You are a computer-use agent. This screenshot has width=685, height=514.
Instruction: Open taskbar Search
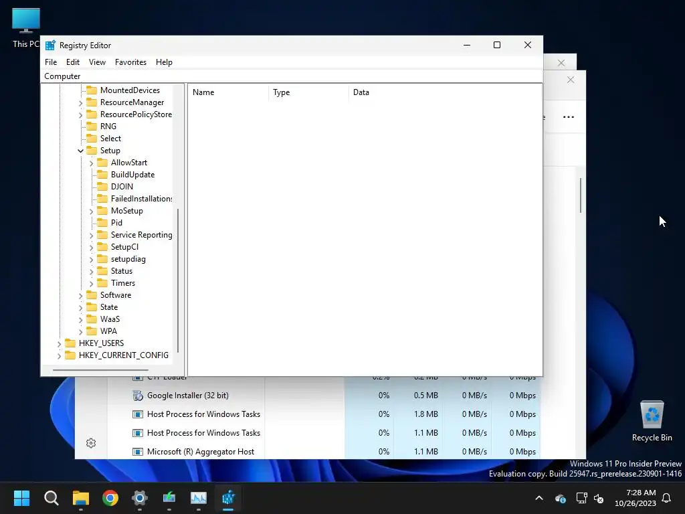coord(51,498)
